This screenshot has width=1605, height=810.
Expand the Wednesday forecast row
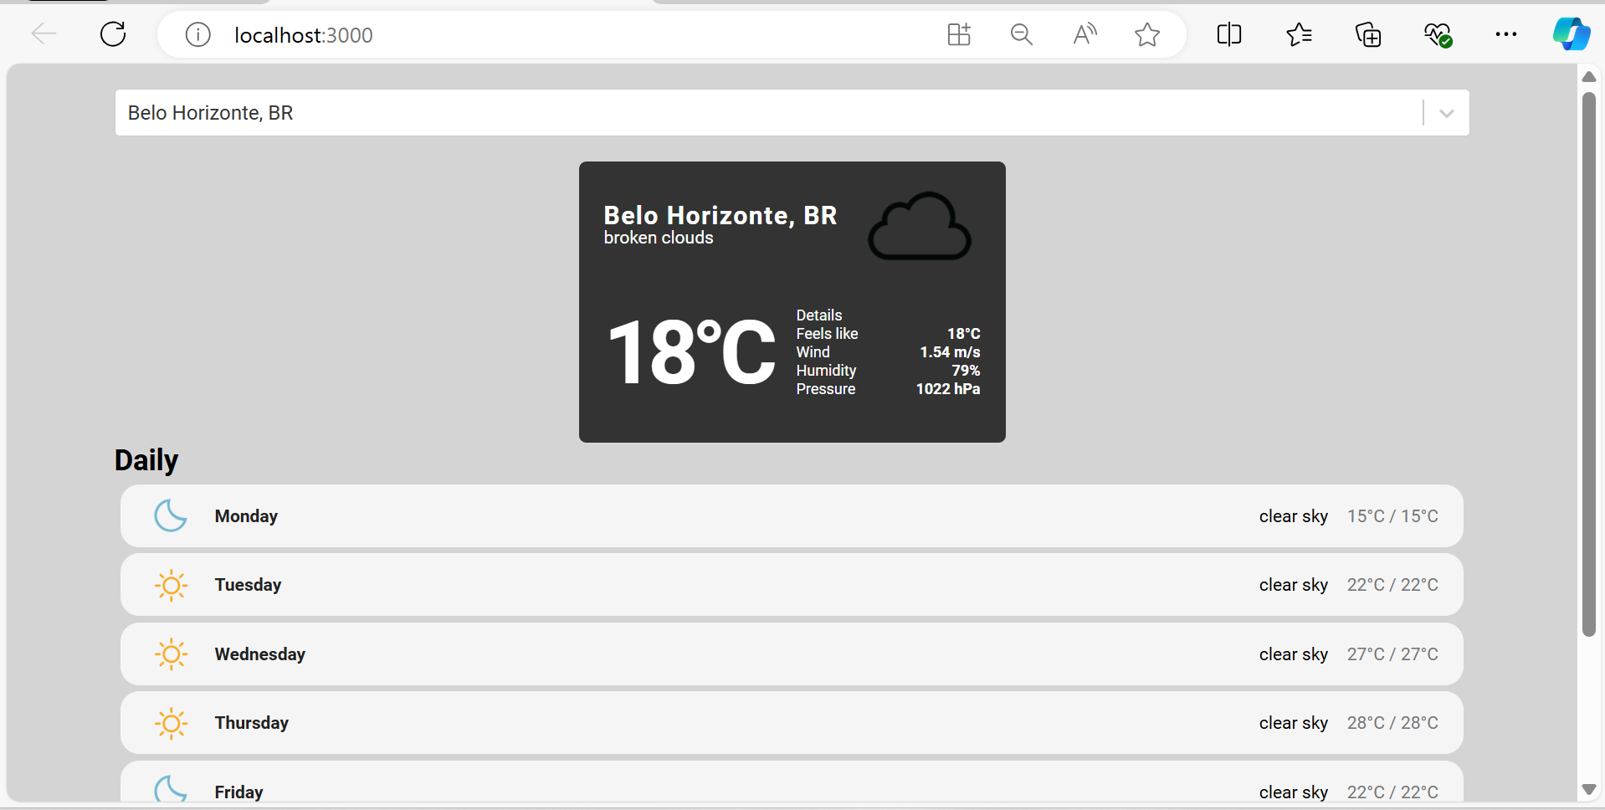pos(791,654)
